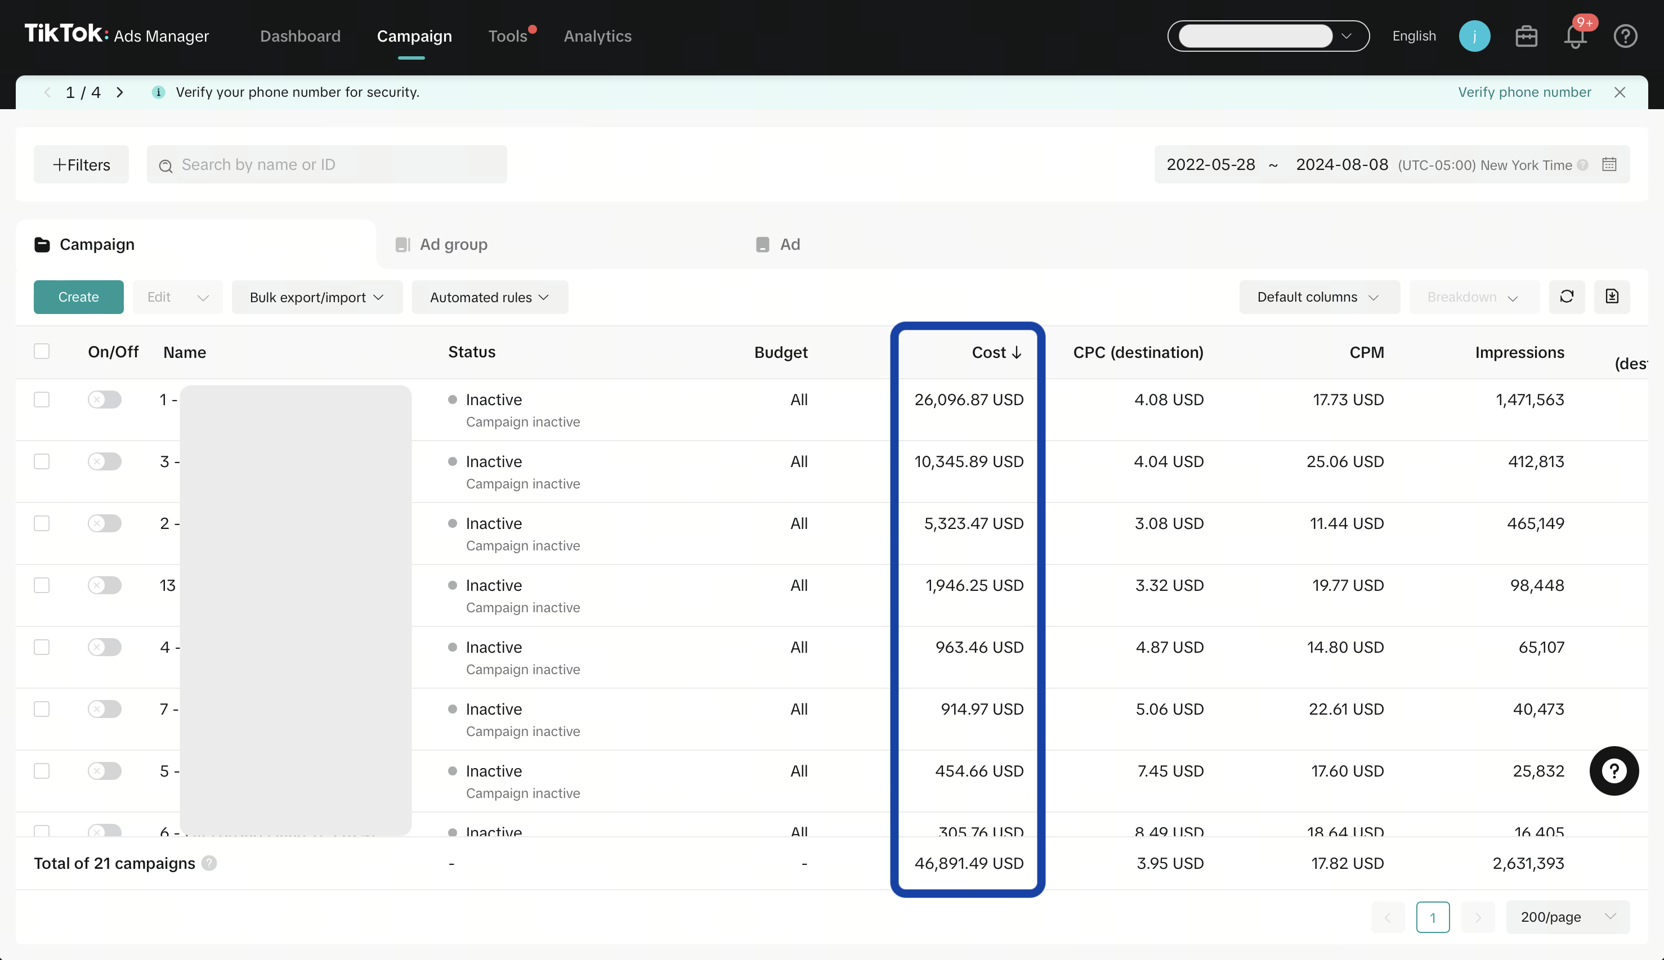The image size is (1664, 960).
Task: Go to the Analytics menu
Action: (597, 36)
